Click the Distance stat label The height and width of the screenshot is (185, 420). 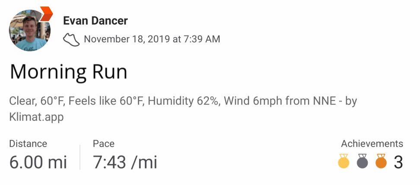[28, 144]
